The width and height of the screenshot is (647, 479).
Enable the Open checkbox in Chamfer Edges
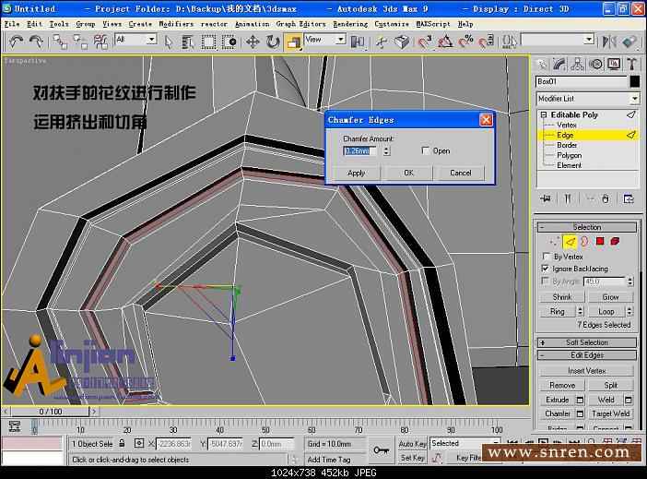tap(426, 150)
